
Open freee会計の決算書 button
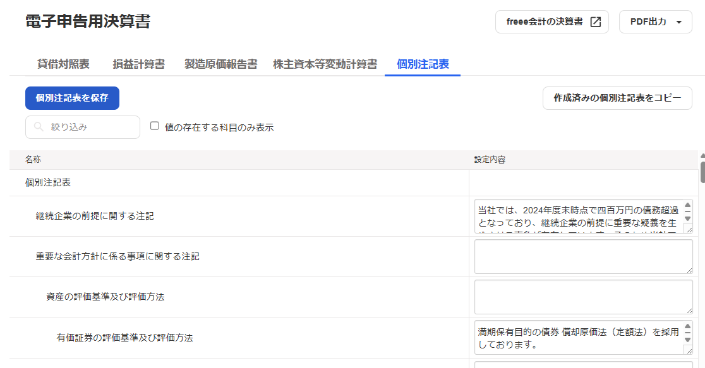pyautogui.click(x=552, y=22)
